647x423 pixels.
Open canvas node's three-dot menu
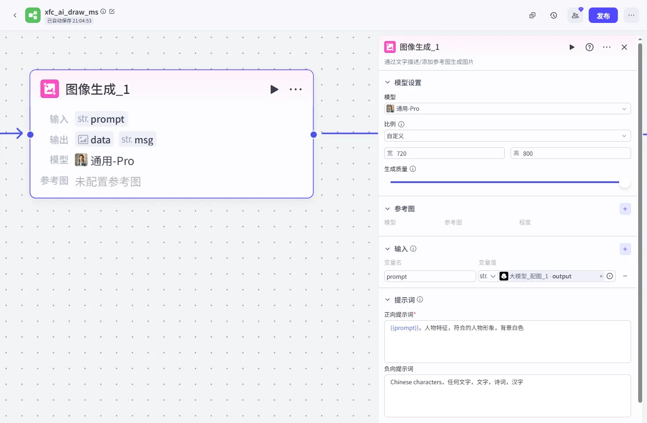pos(296,90)
